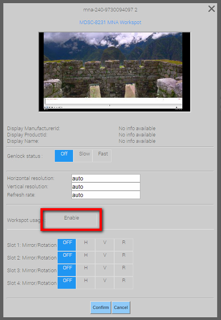The height and width of the screenshot is (320, 221).
Task: Click the Confirm button
Action: [x=100, y=308]
